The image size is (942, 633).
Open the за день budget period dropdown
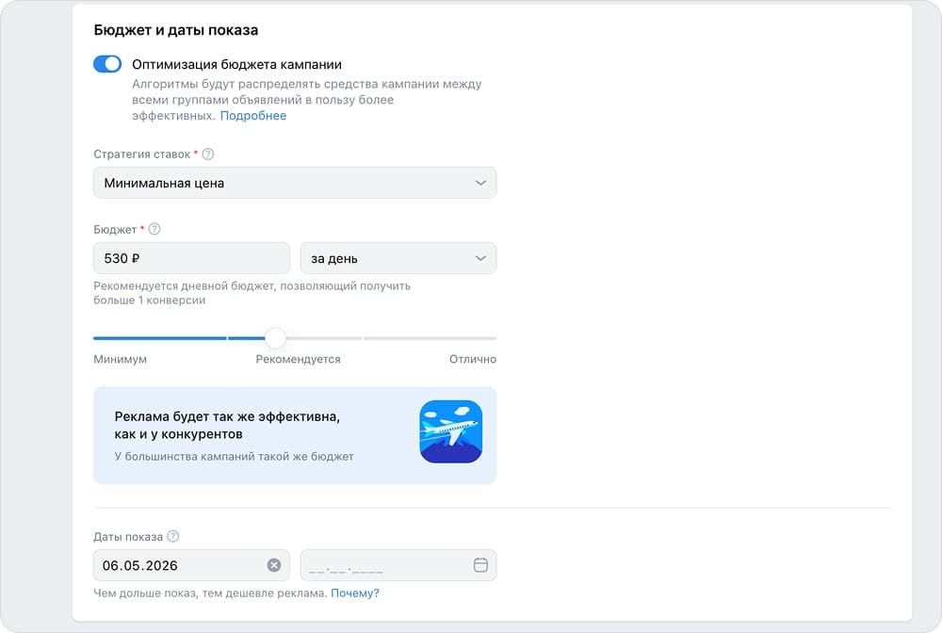tap(398, 258)
